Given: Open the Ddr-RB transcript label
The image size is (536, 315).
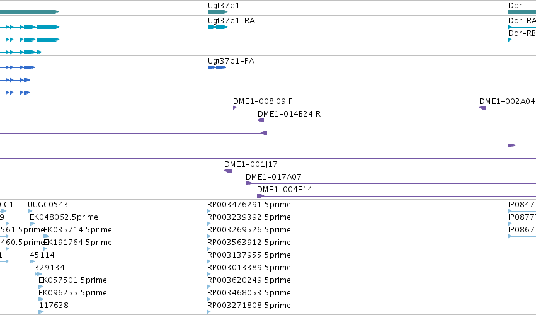Looking at the screenshot, I should click(522, 33).
